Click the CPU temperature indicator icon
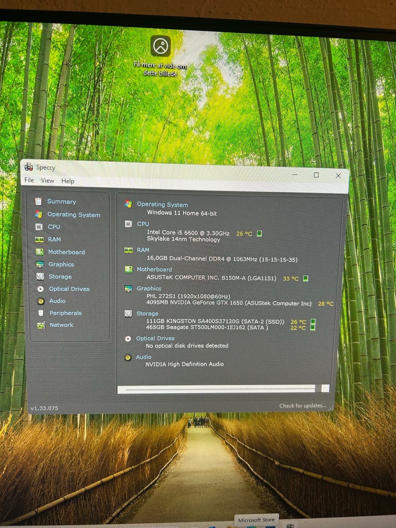The width and height of the screenshot is (396, 528). (259, 233)
